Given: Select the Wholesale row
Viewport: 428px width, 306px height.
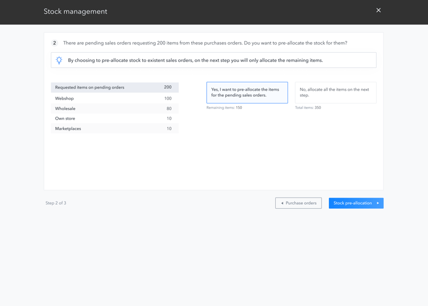Looking at the screenshot, I should [x=114, y=108].
